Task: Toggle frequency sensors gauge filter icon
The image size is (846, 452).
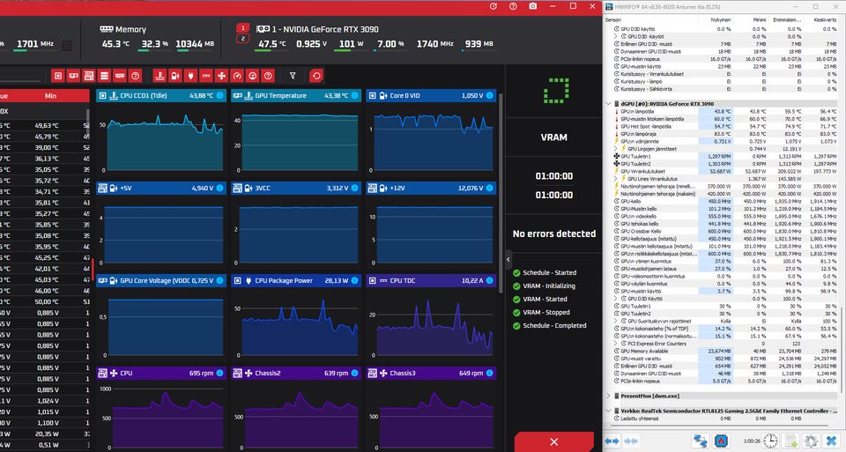Action: click(x=237, y=76)
